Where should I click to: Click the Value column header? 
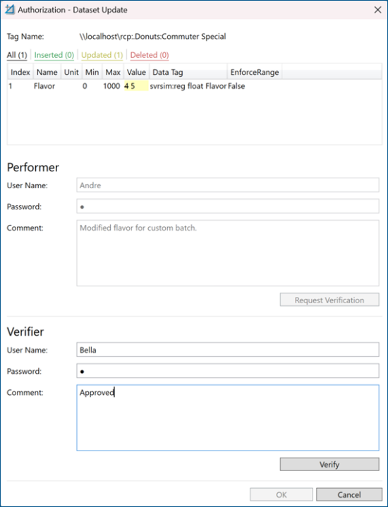136,72
